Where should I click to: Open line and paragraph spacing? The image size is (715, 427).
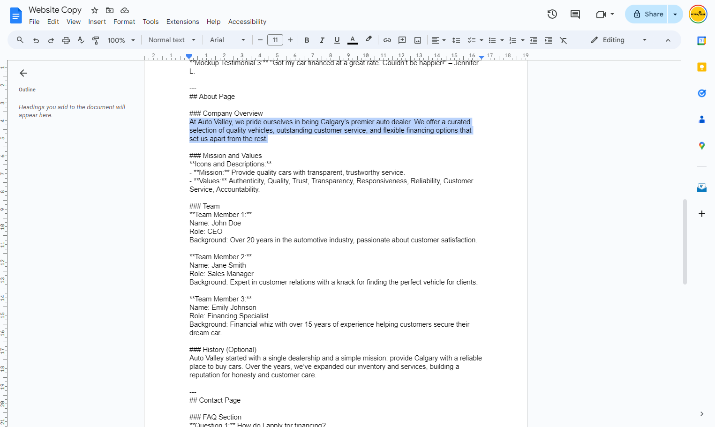point(456,40)
